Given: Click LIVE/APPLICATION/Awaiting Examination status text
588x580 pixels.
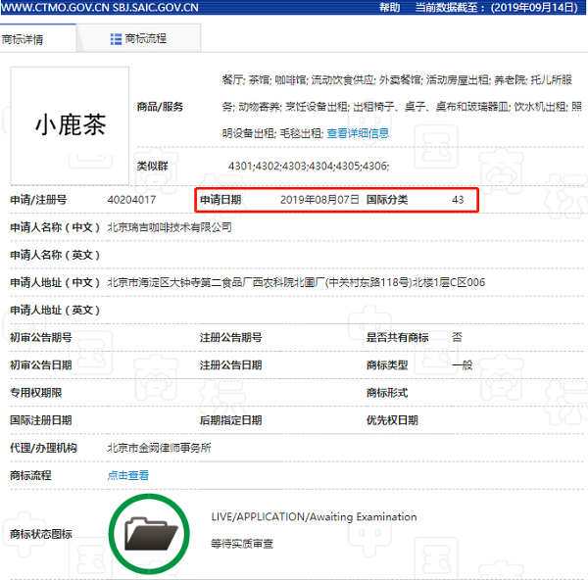Looking at the screenshot, I should (314, 516).
